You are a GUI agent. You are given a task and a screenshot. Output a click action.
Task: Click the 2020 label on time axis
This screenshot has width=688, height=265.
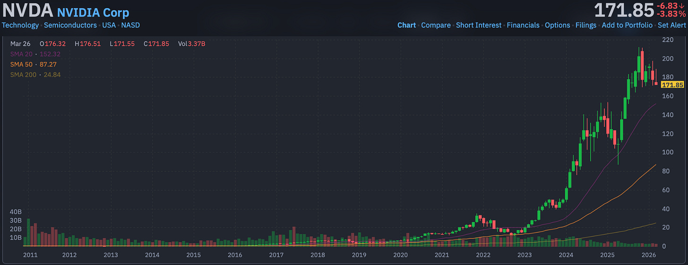click(400, 255)
